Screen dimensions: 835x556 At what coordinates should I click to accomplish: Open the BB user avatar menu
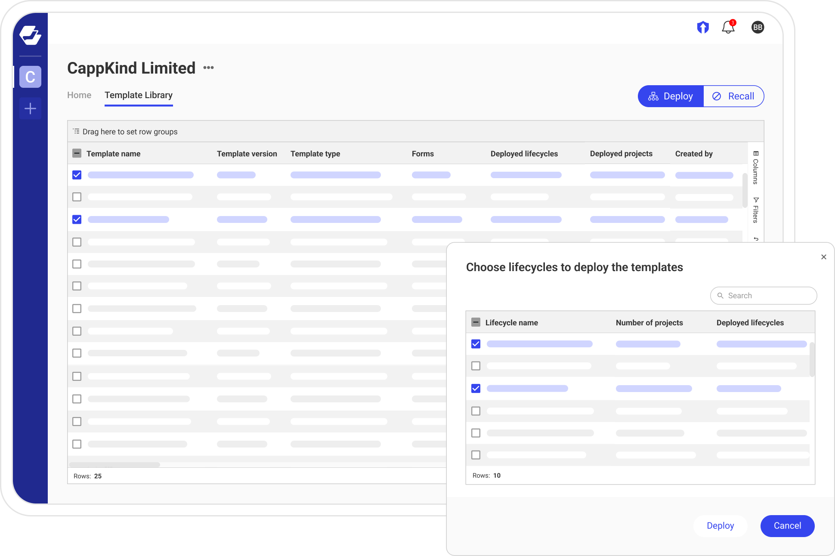758,27
